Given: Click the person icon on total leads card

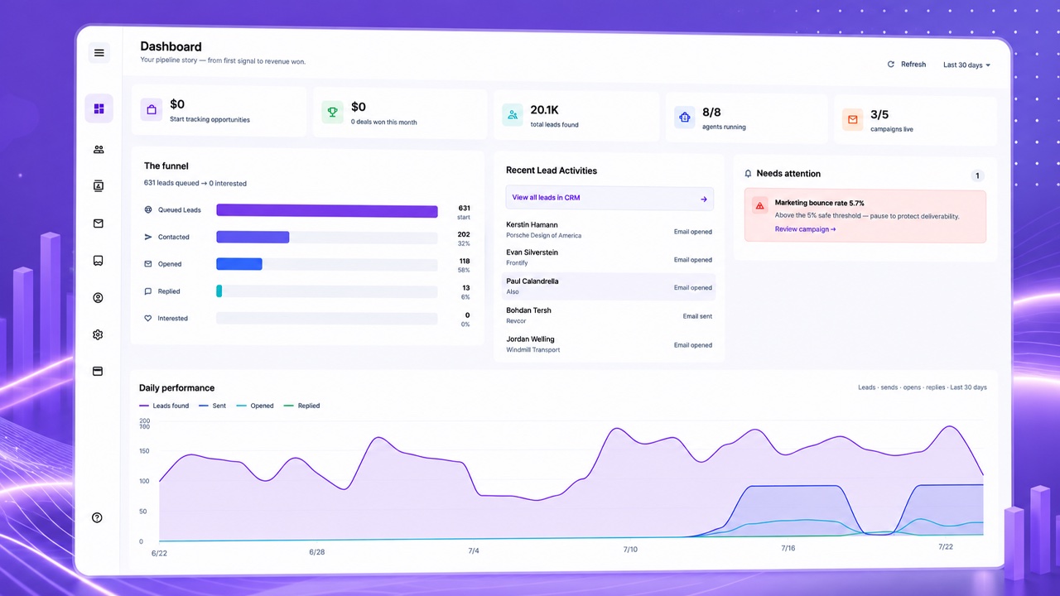Looking at the screenshot, I should click(x=513, y=115).
